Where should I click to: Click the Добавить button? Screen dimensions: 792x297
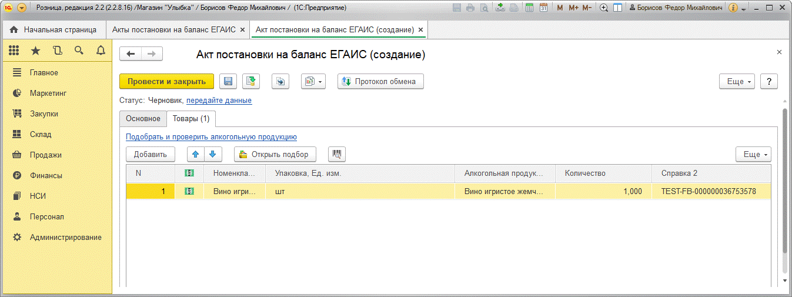(151, 154)
